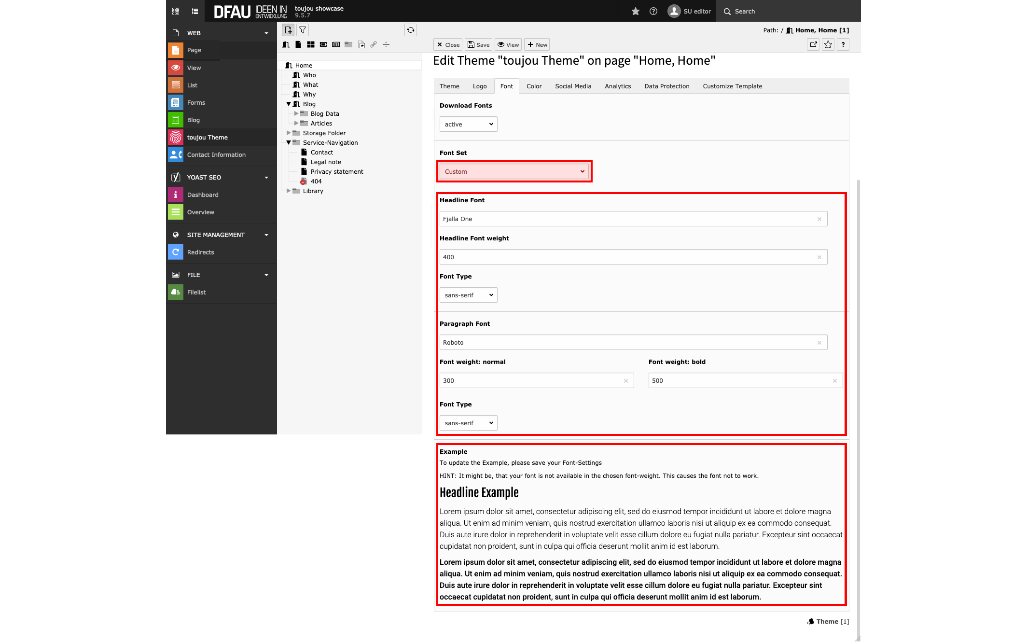This screenshot has height=642, width=1027.
Task: Collapse the YOAST SEO module group
Action: point(266,177)
